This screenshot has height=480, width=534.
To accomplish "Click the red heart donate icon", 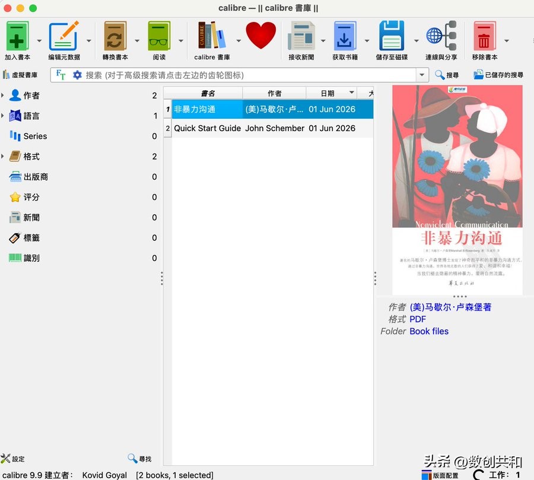I will point(260,35).
